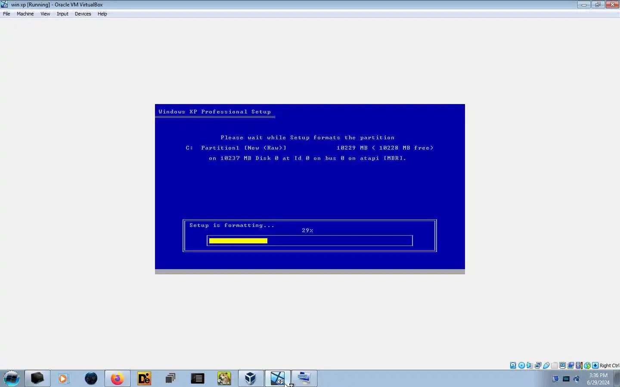Open the Devices menu
Screen dimensions: 620x387
pyautogui.click(x=83, y=14)
